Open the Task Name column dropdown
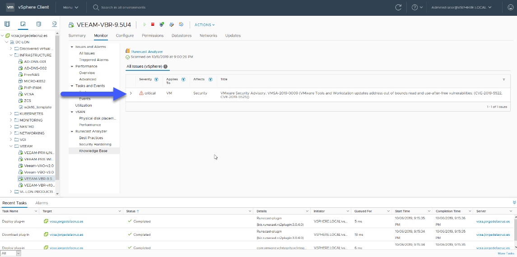Image resolution: width=517 pixels, height=257 pixels. pyautogui.click(x=36, y=211)
